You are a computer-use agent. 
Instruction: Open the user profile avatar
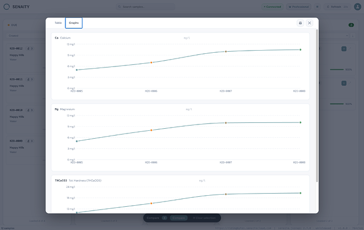click(357, 7)
